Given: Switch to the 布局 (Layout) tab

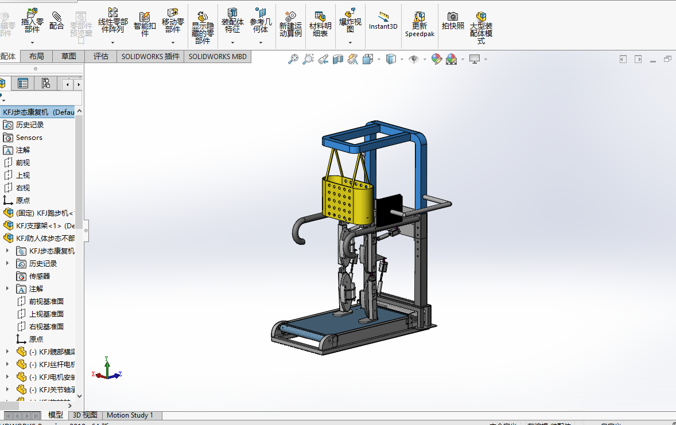Looking at the screenshot, I should (37, 56).
